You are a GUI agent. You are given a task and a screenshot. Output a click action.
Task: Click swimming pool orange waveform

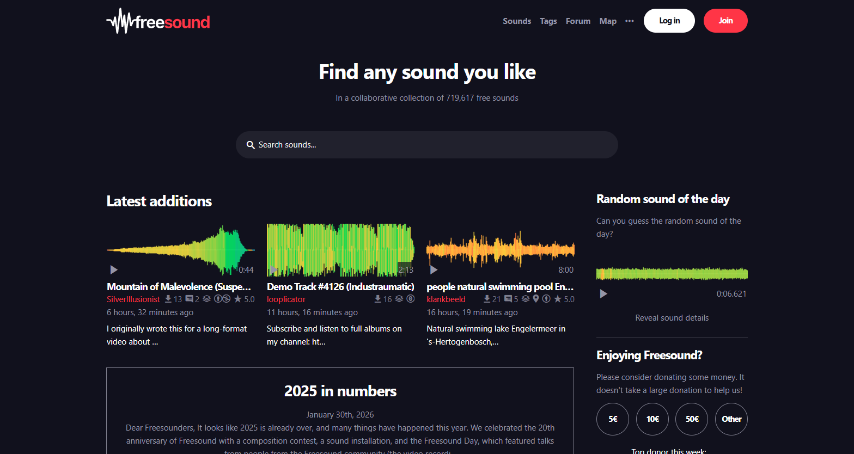tap(501, 250)
